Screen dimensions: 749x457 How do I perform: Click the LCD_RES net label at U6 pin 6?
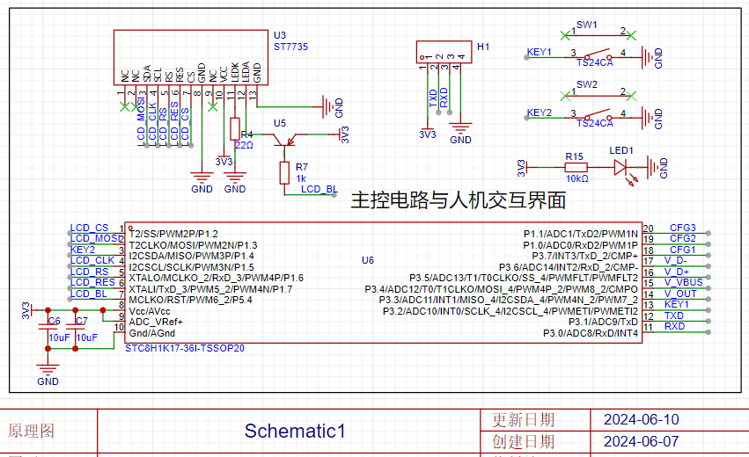pyautogui.click(x=92, y=282)
